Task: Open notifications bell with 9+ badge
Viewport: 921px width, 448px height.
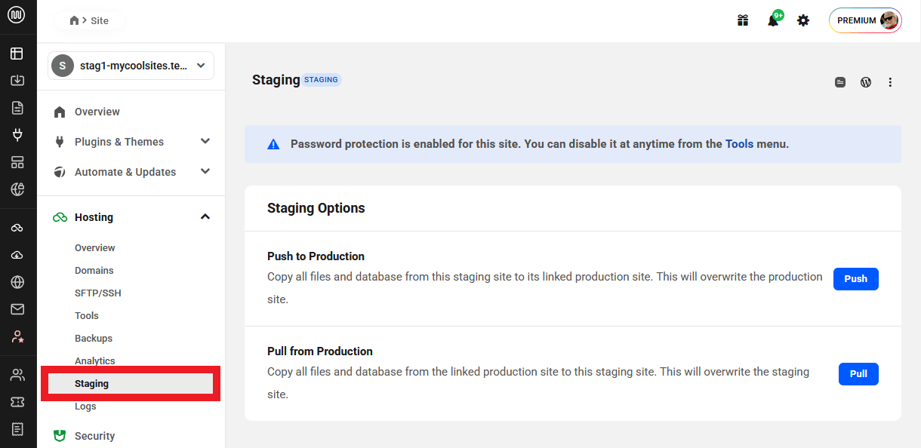Action: coord(774,20)
